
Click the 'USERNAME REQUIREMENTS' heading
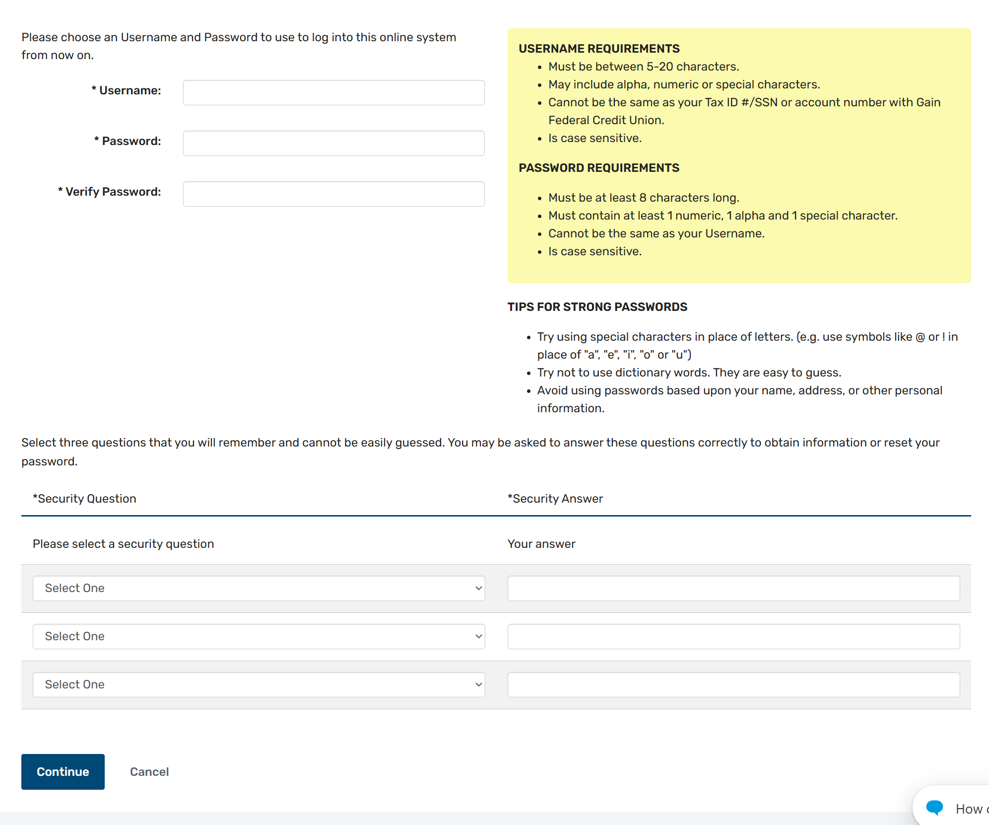599,48
